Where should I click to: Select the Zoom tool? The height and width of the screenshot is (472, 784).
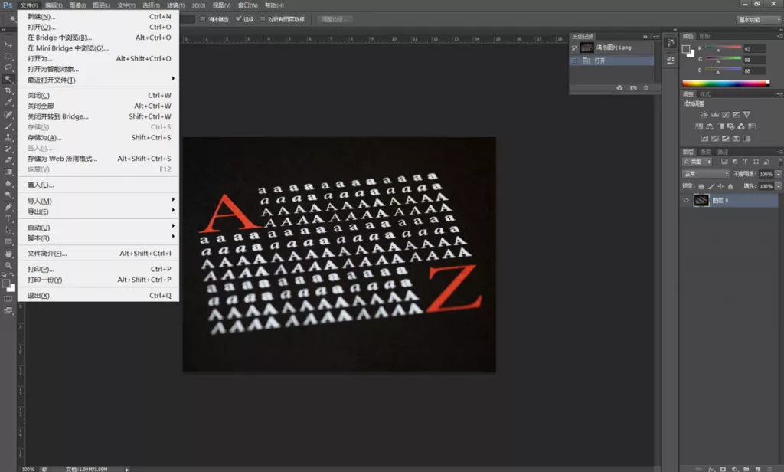coord(8,265)
